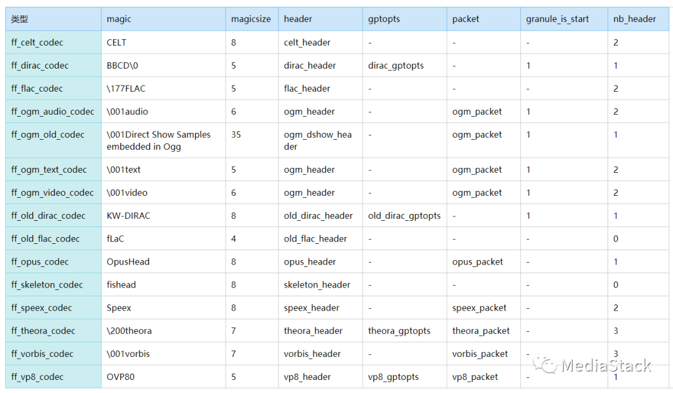Click the dirac_gptopts cell
The width and height of the screenshot is (673, 393).
coord(396,65)
